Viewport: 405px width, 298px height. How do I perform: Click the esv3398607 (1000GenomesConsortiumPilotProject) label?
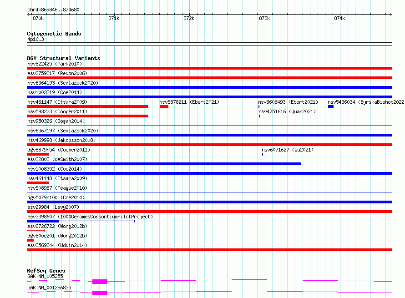click(90, 217)
